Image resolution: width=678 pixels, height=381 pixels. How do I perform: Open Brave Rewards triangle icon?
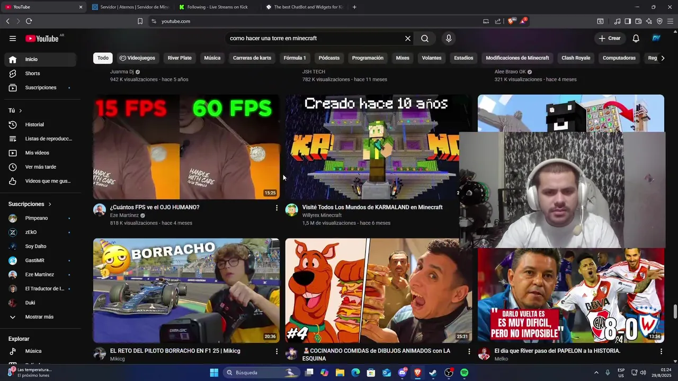point(523,21)
